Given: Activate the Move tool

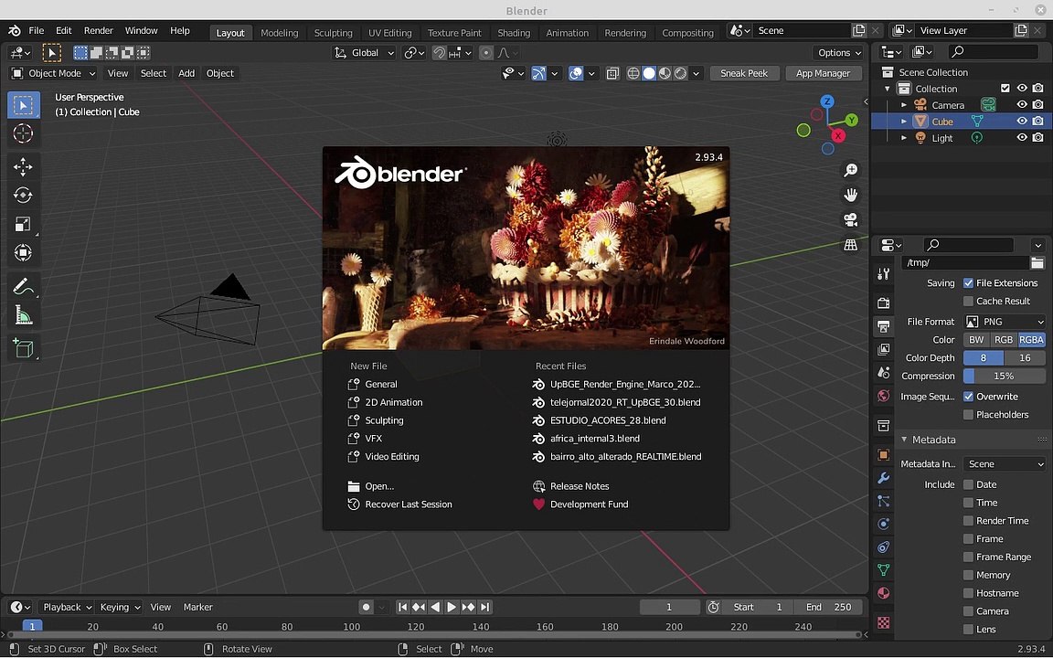Looking at the screenshot, I should coord(23,166).
